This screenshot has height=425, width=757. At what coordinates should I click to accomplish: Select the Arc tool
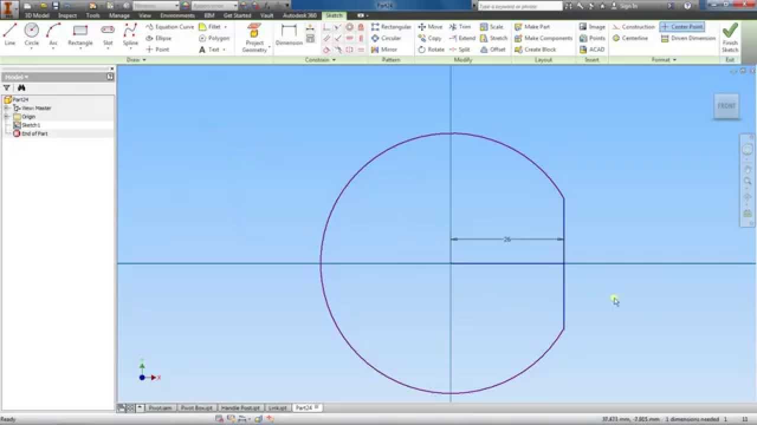53,34
